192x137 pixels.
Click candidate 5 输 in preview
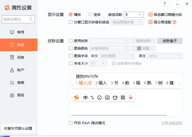(x=137, y=83)
